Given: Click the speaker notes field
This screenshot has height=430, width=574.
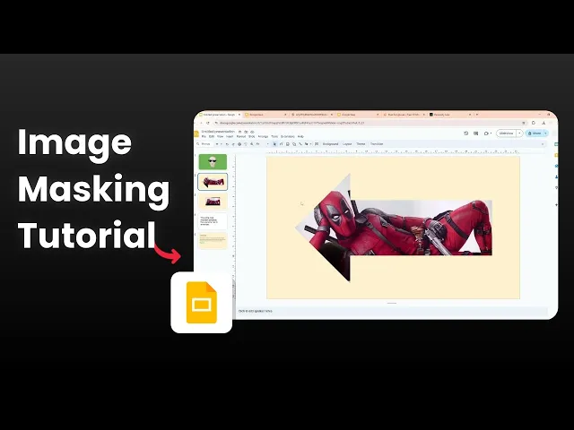Looking at the screenshot, I should 392,311.
